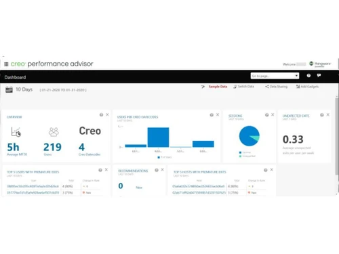The height and width of the screenshot is (254, 339).
Task: Open help icon in black navigation bar
Action: click(308, 76)
